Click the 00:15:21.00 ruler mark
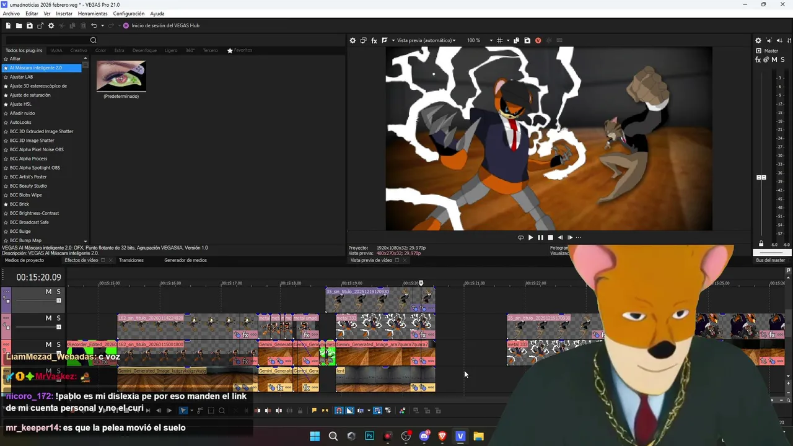This screenshot has width=793, height=446. pos(475,283)
